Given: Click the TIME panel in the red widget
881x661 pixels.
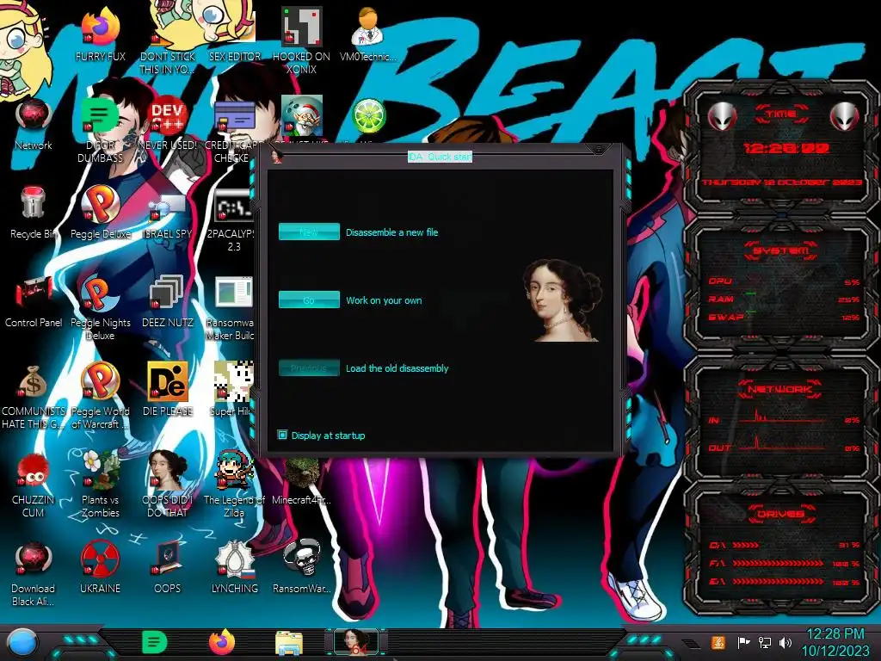Looking at the screenshot, I should point(781,147).
